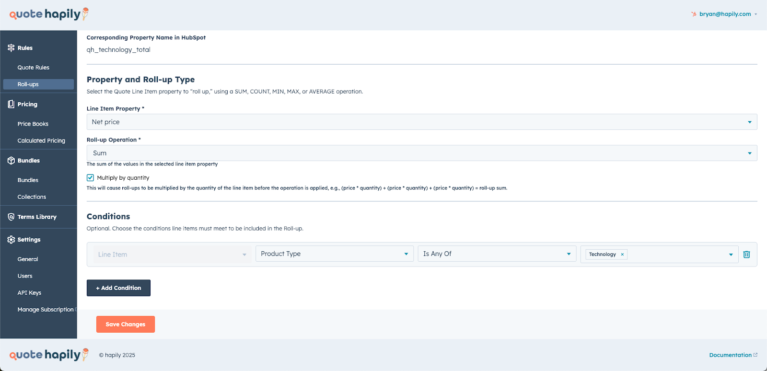
Task: Uncheck the Multiply by quantity checkbox
Action: tap(90, 177)
